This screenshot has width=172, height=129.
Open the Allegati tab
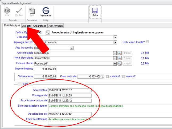pyautogui.click(x=26, y=26)
